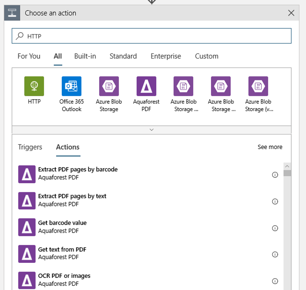View info for Extract PDF pages by barcode

pyautogui.click(x=275, y=175)
